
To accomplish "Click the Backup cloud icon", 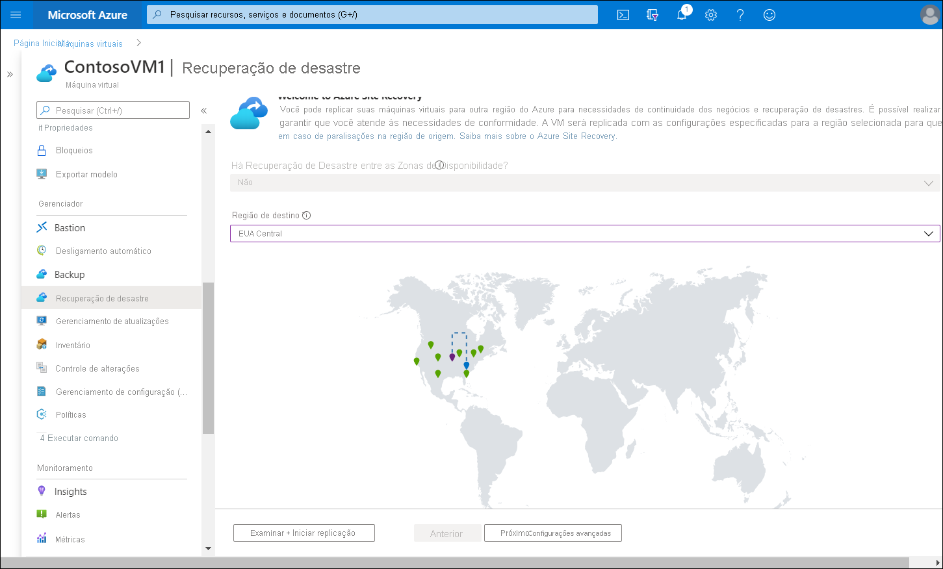I will pyautogui.click(x=42, y=274).
